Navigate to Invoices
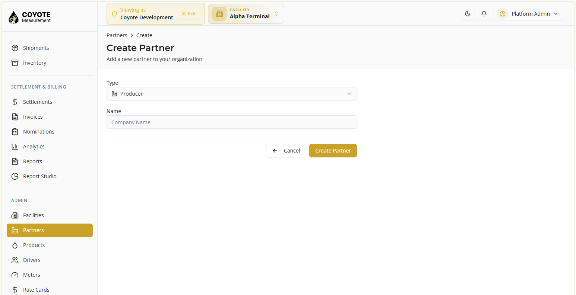576x295 pixels. pos(50,117)
